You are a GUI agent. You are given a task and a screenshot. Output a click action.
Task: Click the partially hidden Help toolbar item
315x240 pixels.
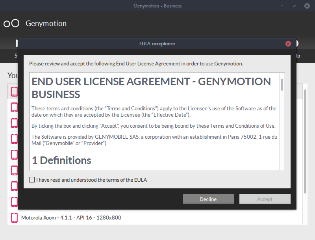[x=297, y=56]
